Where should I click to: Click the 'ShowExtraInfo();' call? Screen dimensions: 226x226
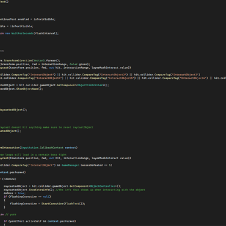click(42, 190)
